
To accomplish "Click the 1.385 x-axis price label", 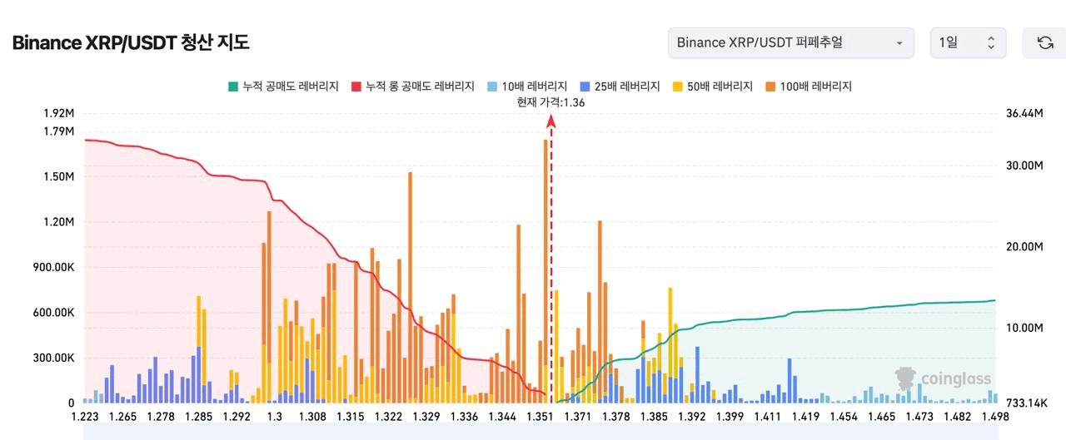I will [x=655, y=417].
